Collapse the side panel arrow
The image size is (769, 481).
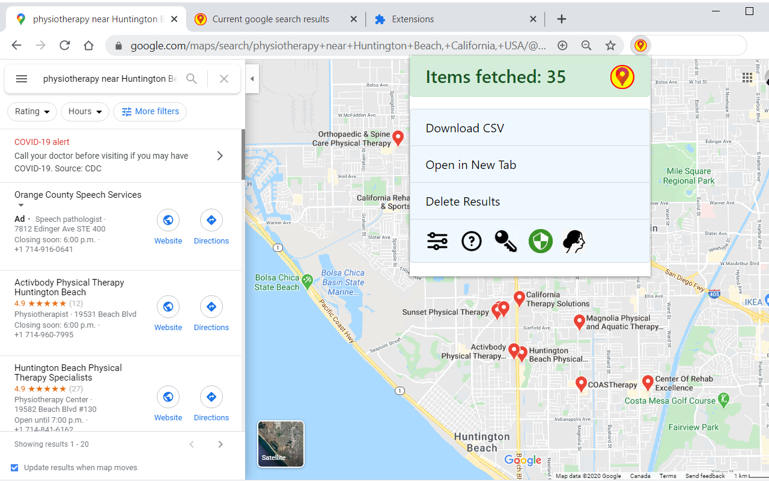click(x=252, y=79)
